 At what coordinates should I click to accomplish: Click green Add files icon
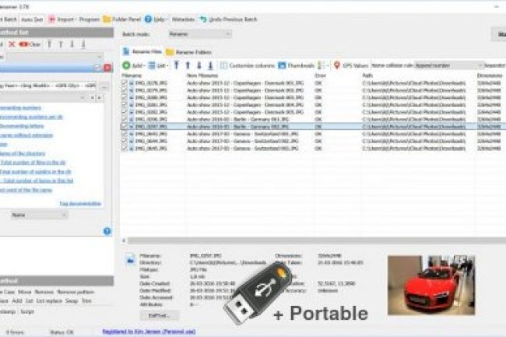[x=126, y=65]
